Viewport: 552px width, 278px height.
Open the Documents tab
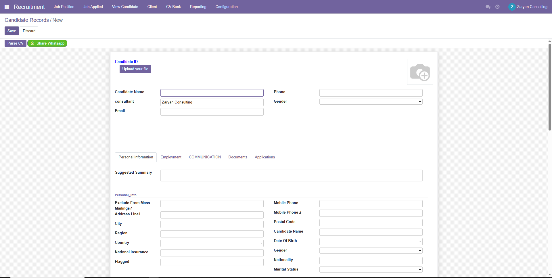(238, 157)
